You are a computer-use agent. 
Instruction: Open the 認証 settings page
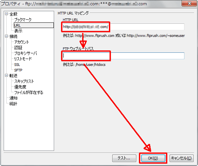pos(18,48)
